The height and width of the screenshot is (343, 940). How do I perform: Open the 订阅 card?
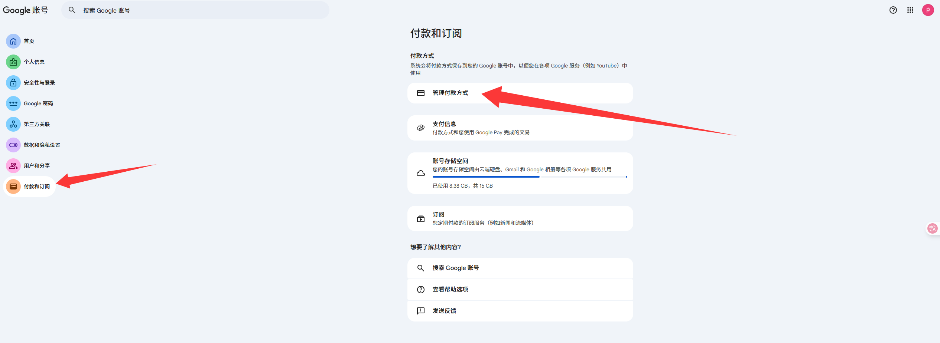tap(520, 218)
